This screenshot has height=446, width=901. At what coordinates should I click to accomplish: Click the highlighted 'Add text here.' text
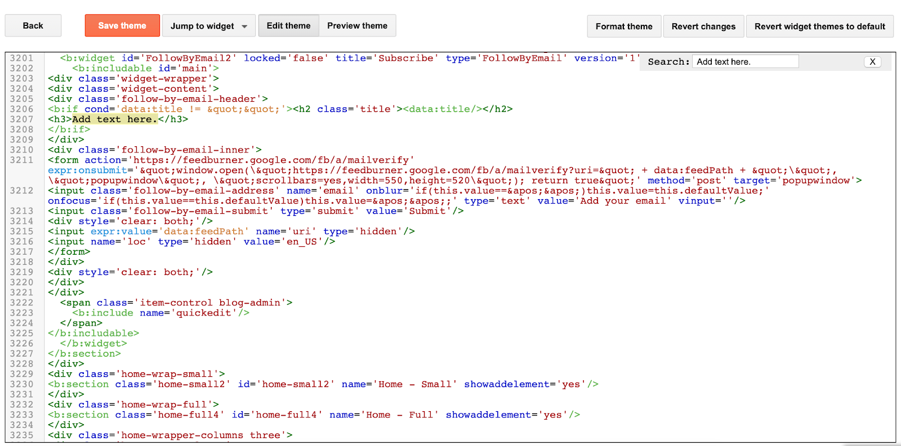click(x=115, y=119)
